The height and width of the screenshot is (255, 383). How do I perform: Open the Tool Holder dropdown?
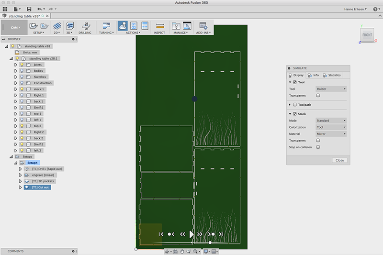point(331,89)
